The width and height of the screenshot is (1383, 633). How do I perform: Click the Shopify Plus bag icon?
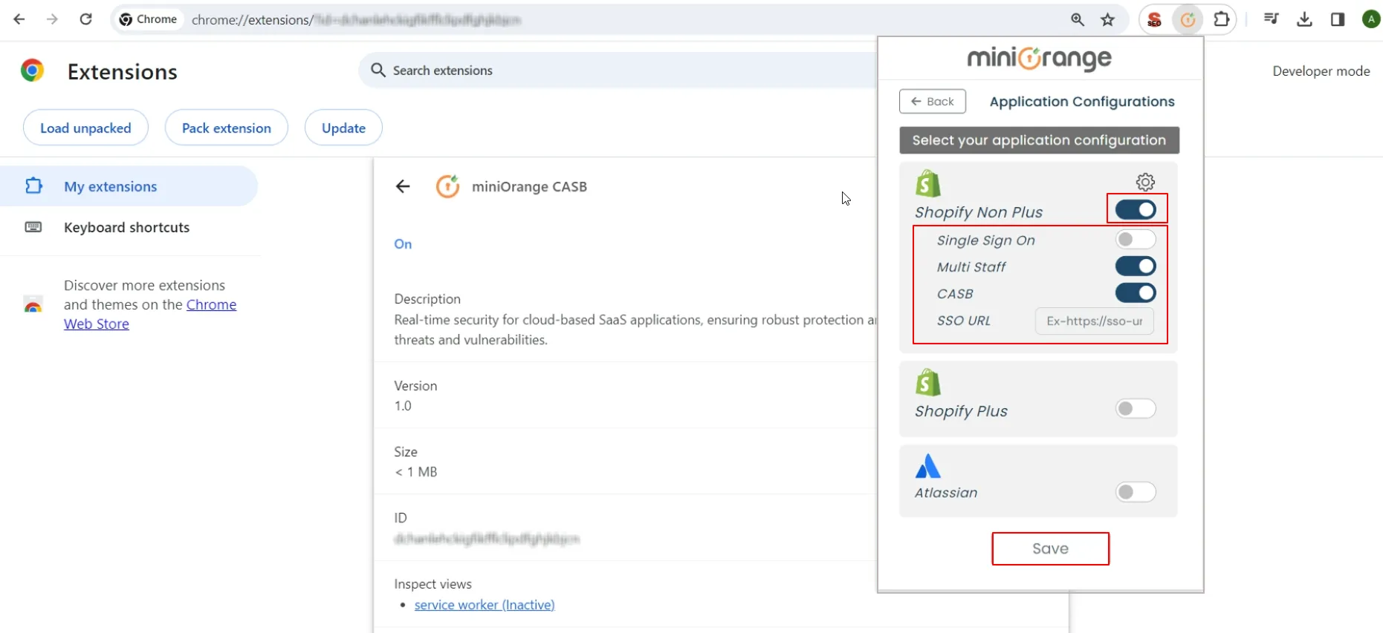click(x=927, y=382)
